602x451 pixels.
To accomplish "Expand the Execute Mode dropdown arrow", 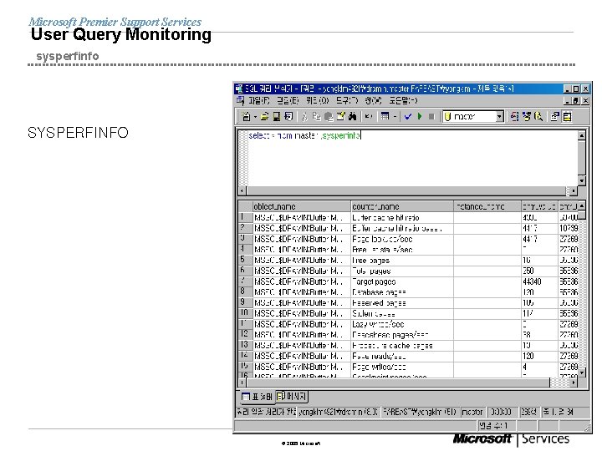I will point(395,117).
